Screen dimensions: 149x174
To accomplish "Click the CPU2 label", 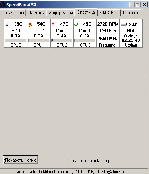I will pyautogui.click(x=62, y=45).
